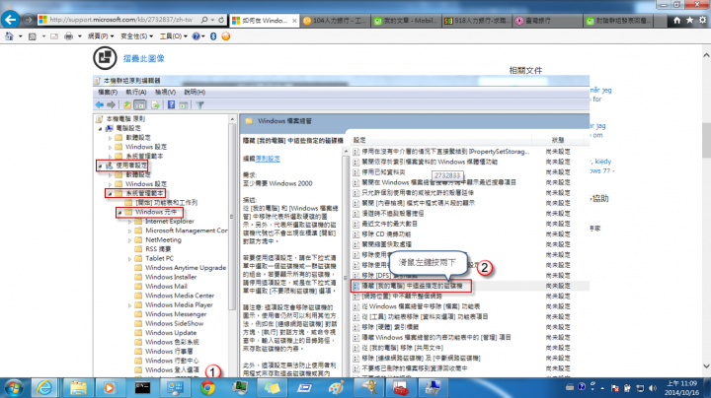
Task: Click the blue Help question mark icon
Action: coord(196,36)
